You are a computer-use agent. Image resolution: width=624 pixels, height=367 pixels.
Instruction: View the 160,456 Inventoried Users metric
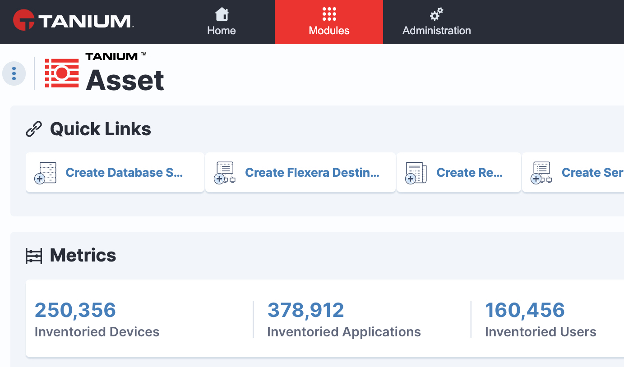tap(541, 320)
